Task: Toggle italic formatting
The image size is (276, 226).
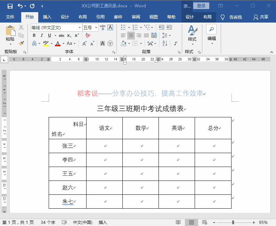Action: coord(42,35)
